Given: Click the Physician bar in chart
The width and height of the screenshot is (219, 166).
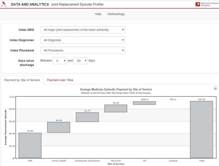Looking at the screenshot, I should pyautogui.click(x=116, y=108).
